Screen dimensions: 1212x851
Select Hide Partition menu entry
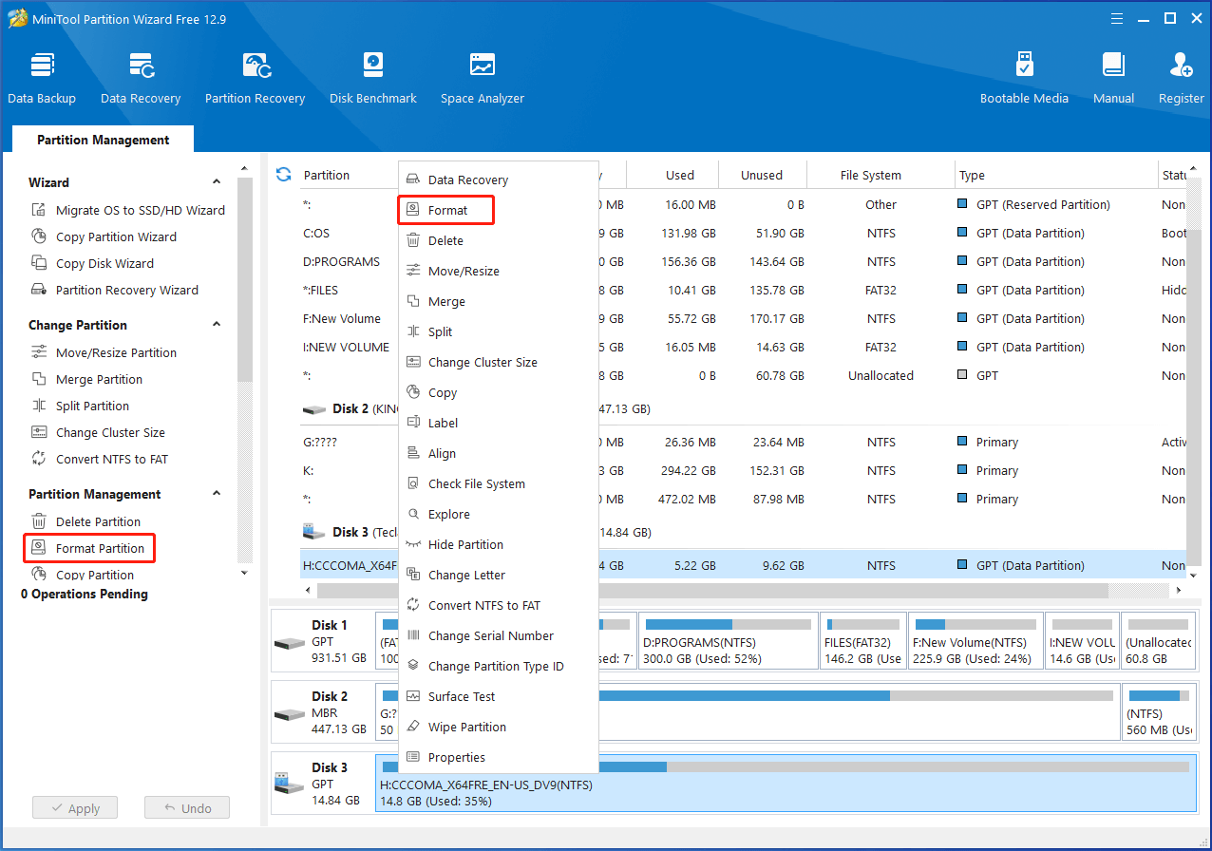pyautogui.click(x=498, y=544)
